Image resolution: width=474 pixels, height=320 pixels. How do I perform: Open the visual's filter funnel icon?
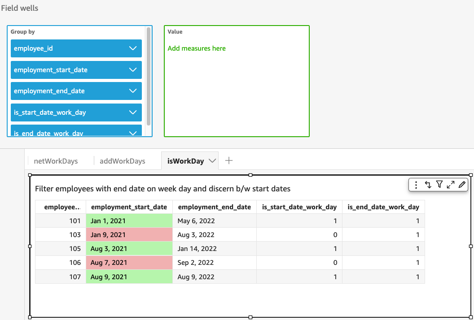(x=439, y=185)
